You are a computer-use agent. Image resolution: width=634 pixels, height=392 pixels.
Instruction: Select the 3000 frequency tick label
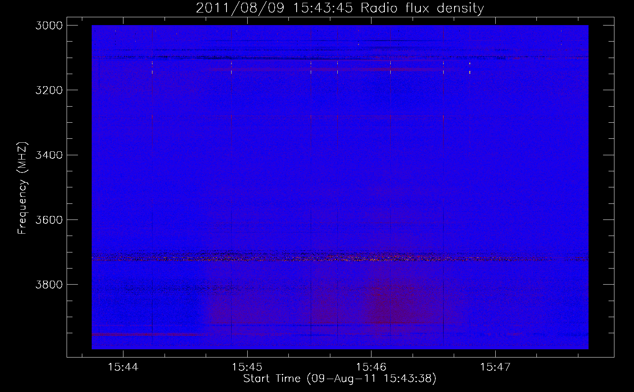(49, 25)
